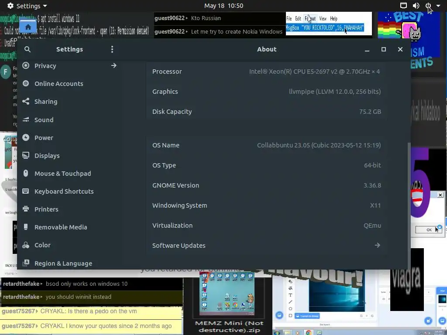Click the Sharing icon
The image size is (447, 335).
[x=26, y=101]
